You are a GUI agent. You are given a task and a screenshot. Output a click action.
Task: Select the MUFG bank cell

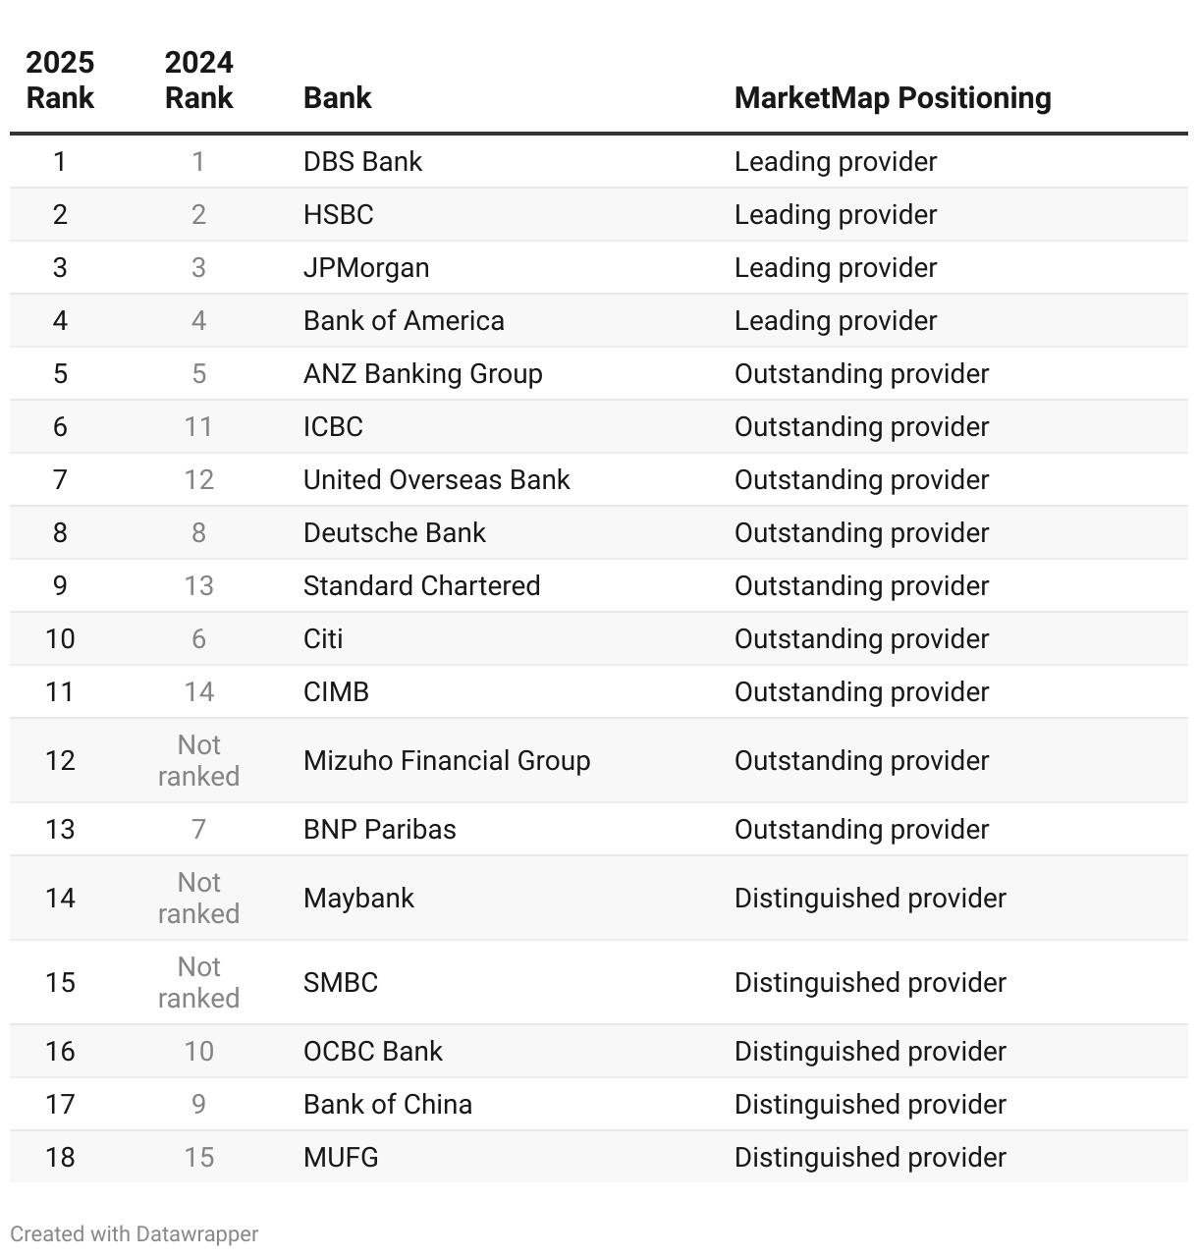coord(340,1158)
